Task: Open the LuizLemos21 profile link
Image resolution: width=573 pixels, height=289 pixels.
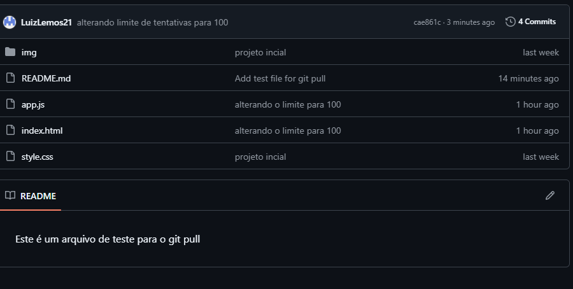Action: 46,22
